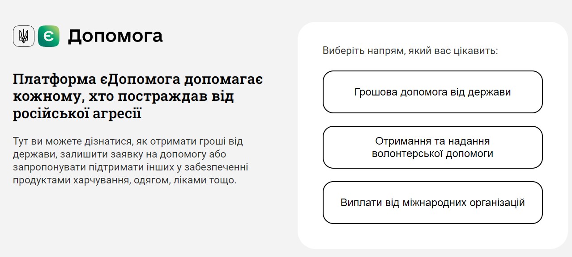Open Виплати від міжнародних організацій
This screenshot has height=257, width=572.
point(433,203)
